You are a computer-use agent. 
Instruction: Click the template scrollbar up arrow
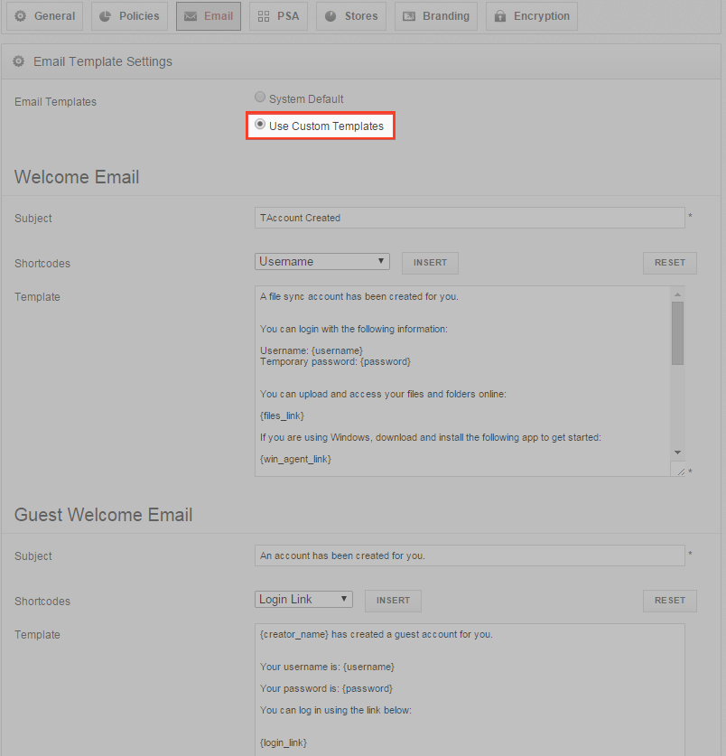click(x=677, y=294)
